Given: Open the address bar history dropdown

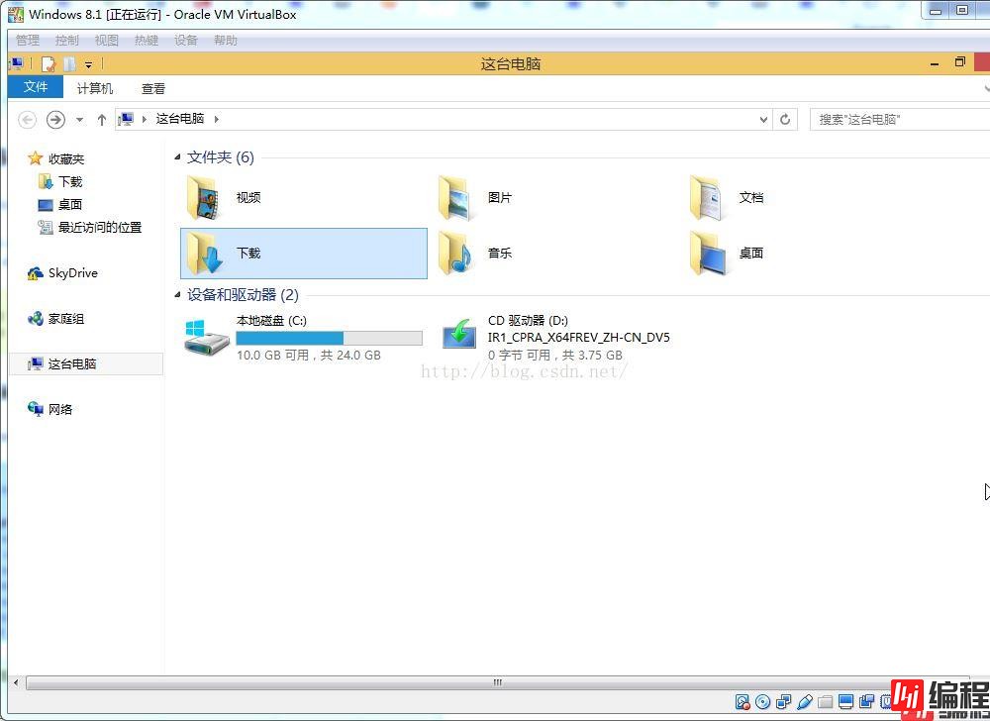Looking at the screenshot, I should [763, 119].
